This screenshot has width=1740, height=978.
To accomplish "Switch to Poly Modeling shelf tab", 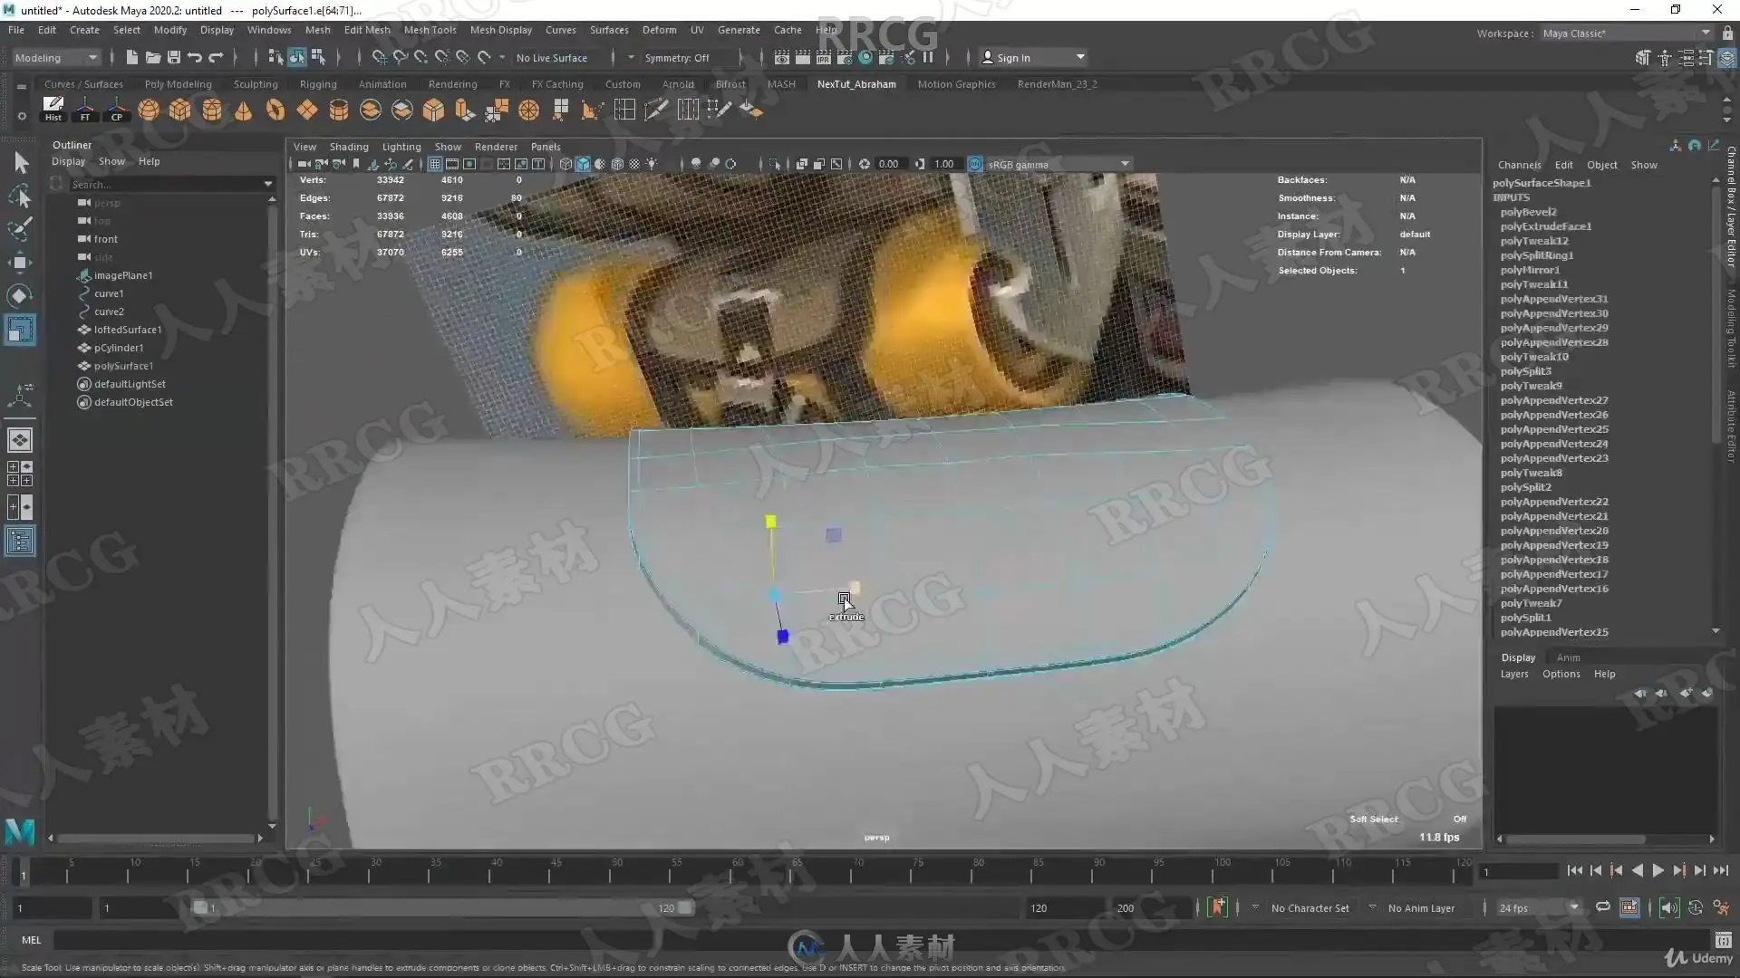I will click(178, 84).
